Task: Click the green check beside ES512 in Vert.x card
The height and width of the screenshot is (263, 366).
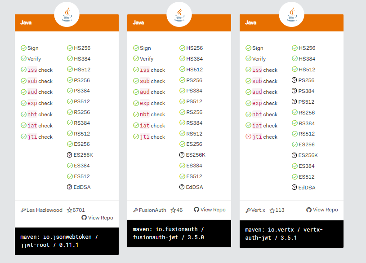Action: [x=295, y=177]
